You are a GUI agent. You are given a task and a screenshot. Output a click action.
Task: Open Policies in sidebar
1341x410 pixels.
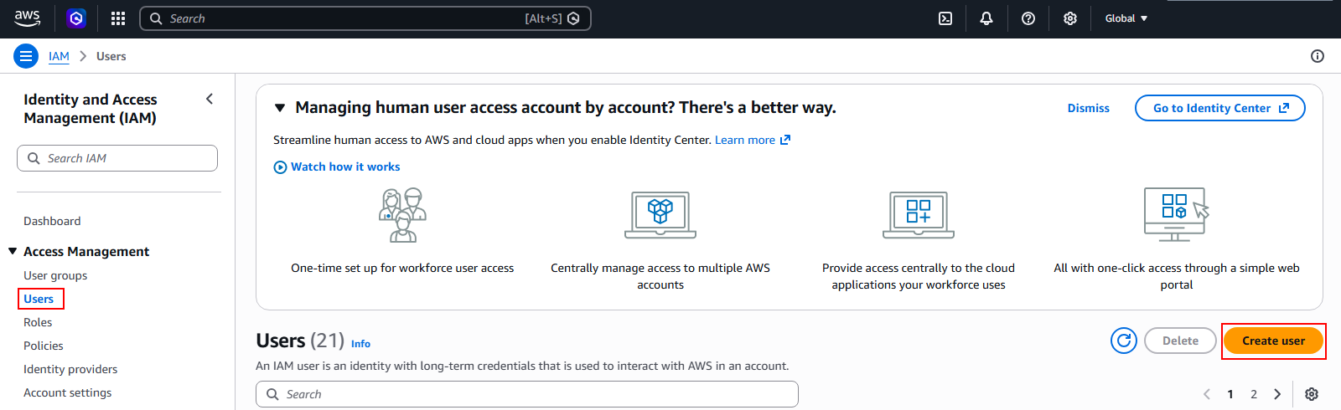pyautogui.click(x=44, y=346)
